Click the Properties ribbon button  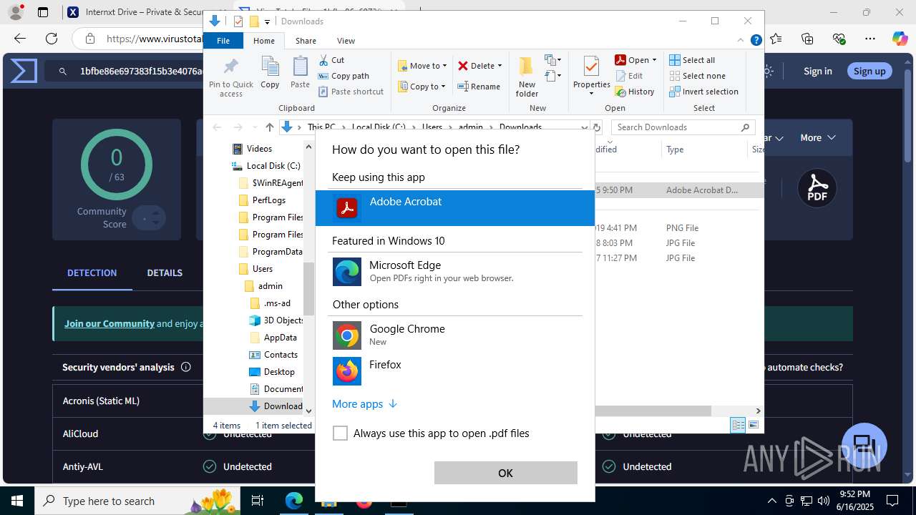pyautogui.click(x=591, y=76)
